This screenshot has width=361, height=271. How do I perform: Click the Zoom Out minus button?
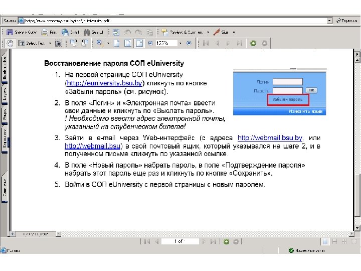(150, 43)
